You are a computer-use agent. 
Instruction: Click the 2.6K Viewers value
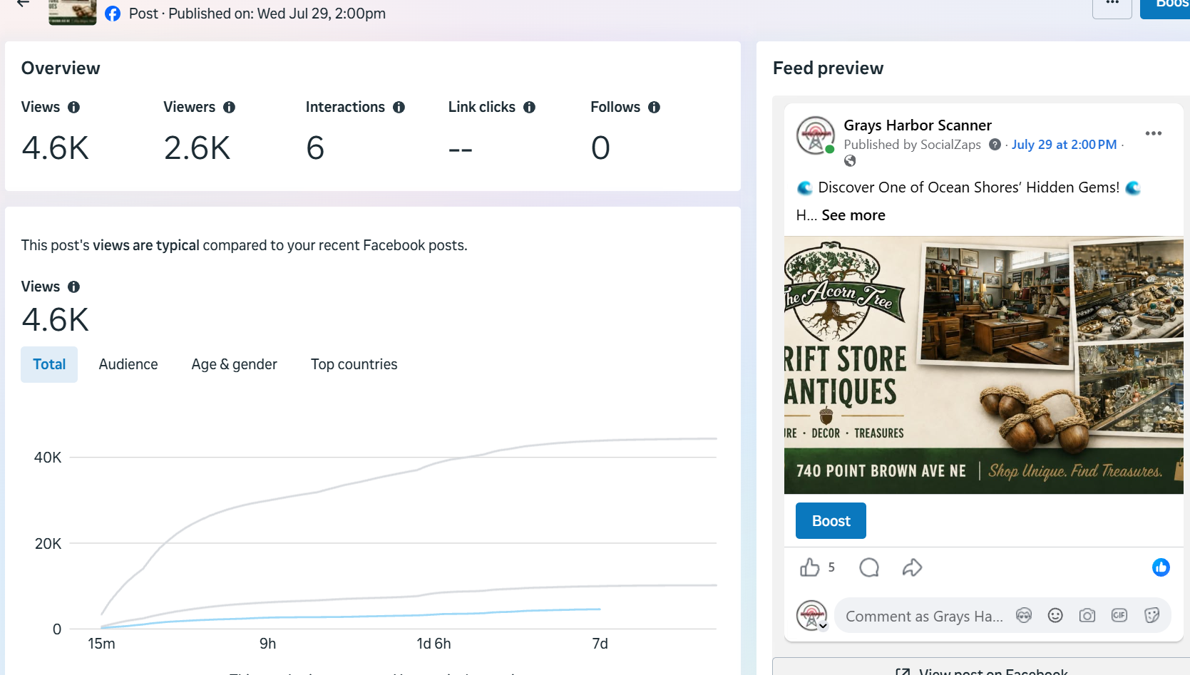(198, 148)
